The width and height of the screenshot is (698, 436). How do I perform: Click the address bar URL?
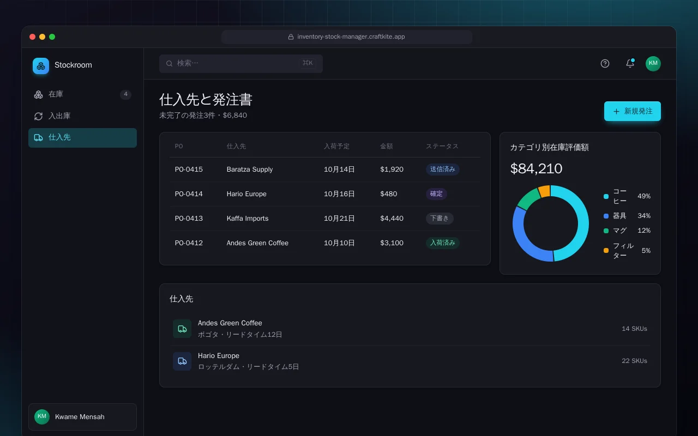click(x=351, y=37)
